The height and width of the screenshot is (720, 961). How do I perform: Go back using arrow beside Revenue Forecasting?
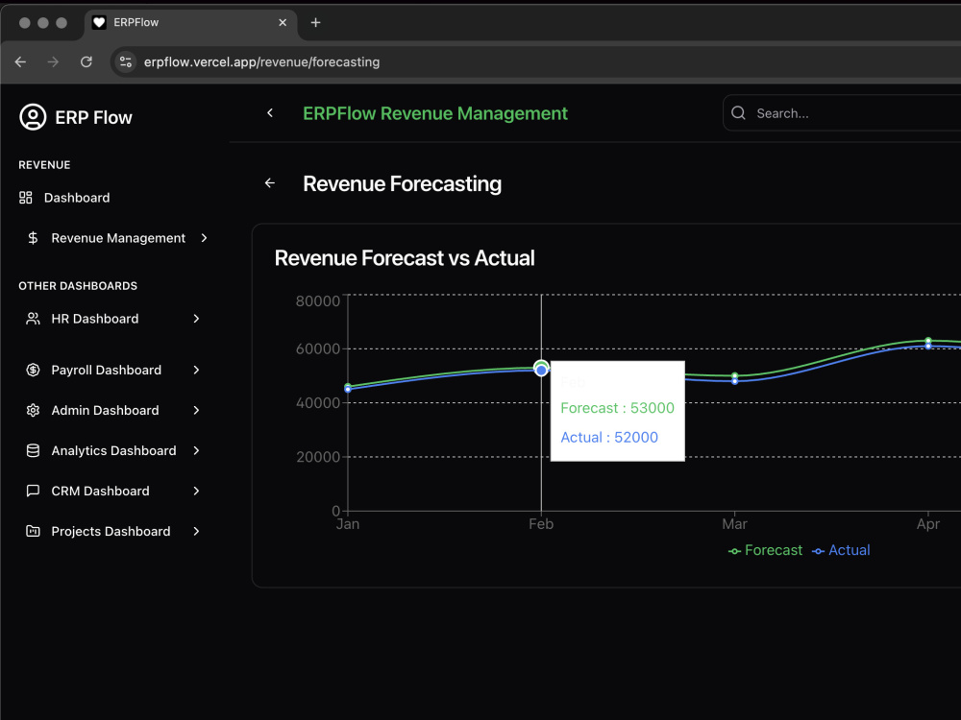270,183
